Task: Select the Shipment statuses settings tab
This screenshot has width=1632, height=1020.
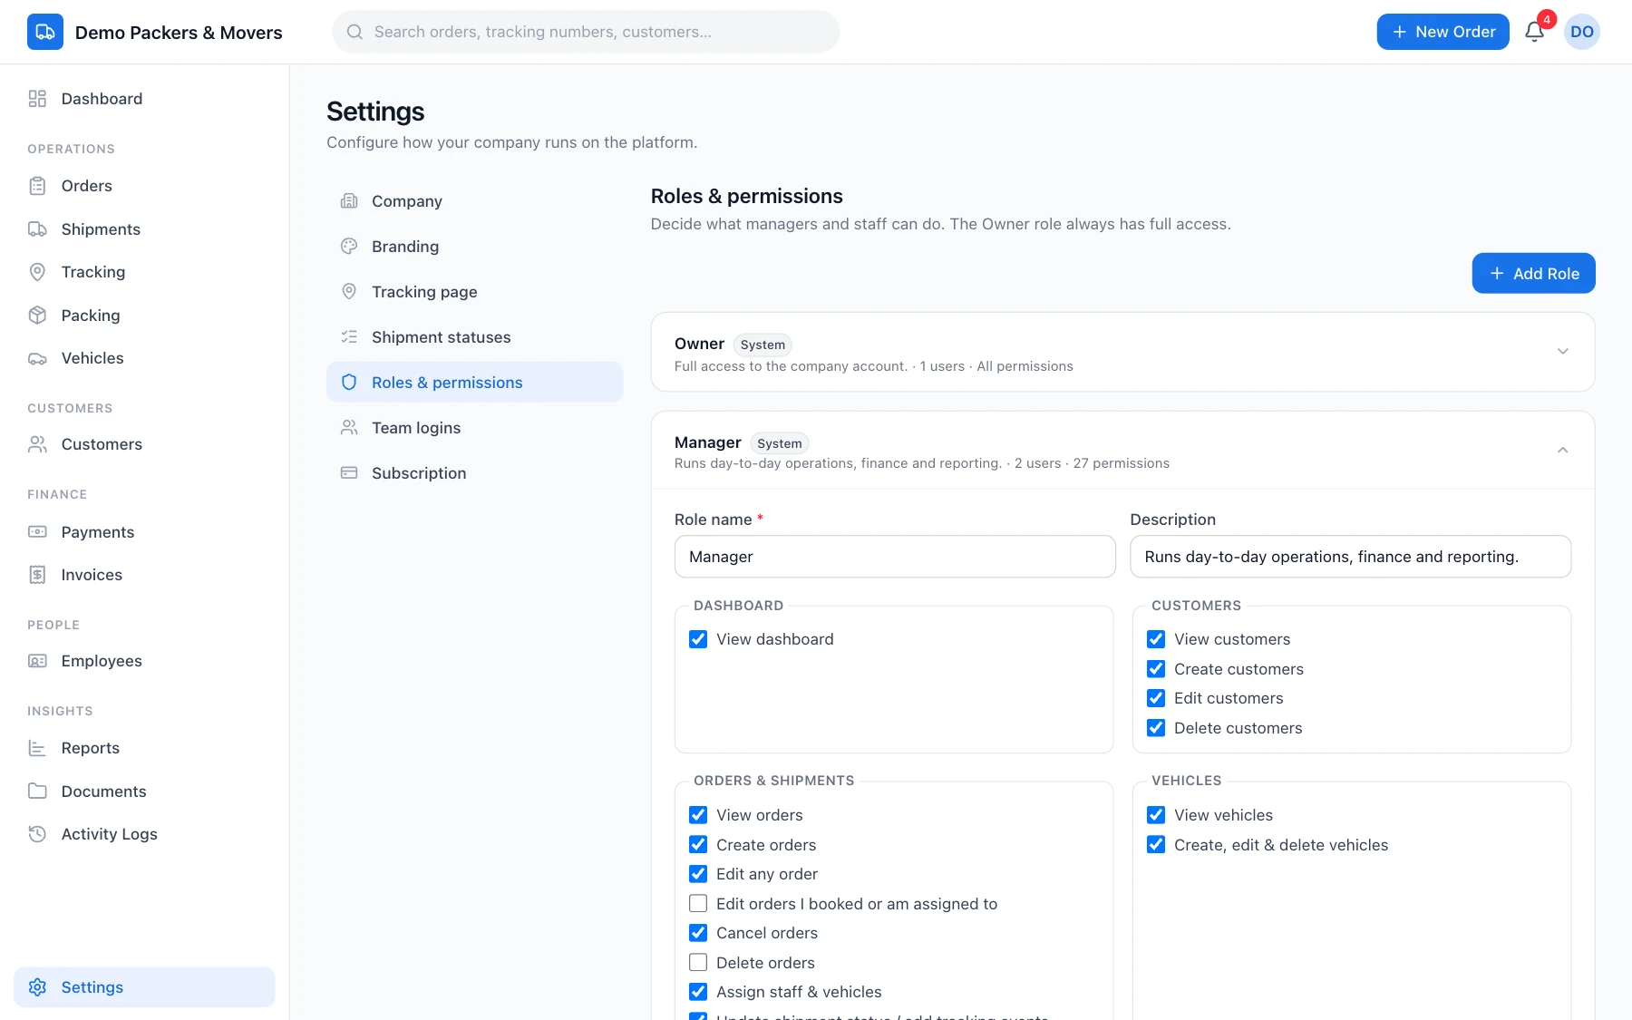Action: point(475,337)
